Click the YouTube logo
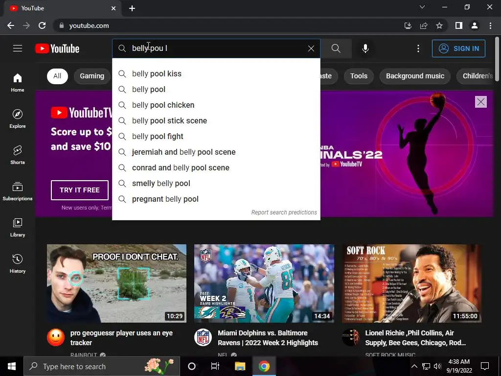 57,48
